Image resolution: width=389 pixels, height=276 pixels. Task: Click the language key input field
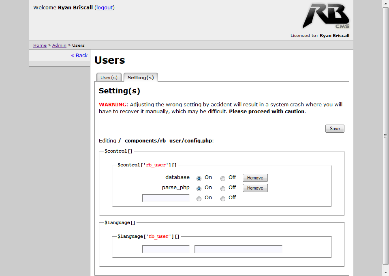click(166, 249)
